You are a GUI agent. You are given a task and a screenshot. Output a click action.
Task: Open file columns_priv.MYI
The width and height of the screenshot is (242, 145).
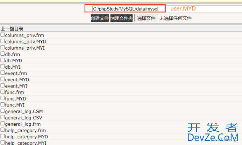25,48
